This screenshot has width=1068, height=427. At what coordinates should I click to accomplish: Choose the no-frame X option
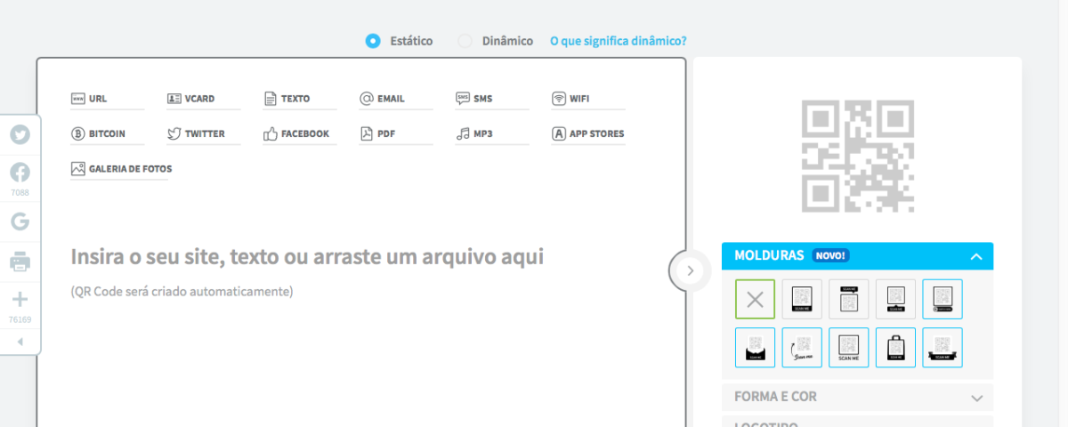[x=756, y=299]
